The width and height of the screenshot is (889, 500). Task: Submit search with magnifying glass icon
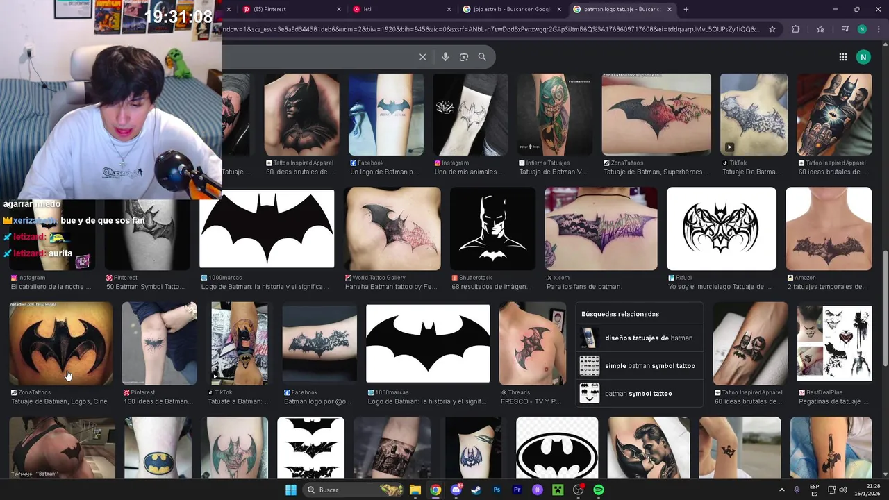[x=482, y=57]
